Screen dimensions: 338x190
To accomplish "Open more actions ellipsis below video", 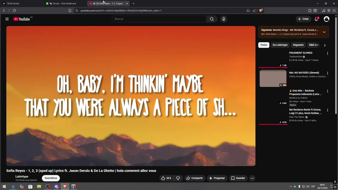I will pyautogui.click(x=252, y=178).
